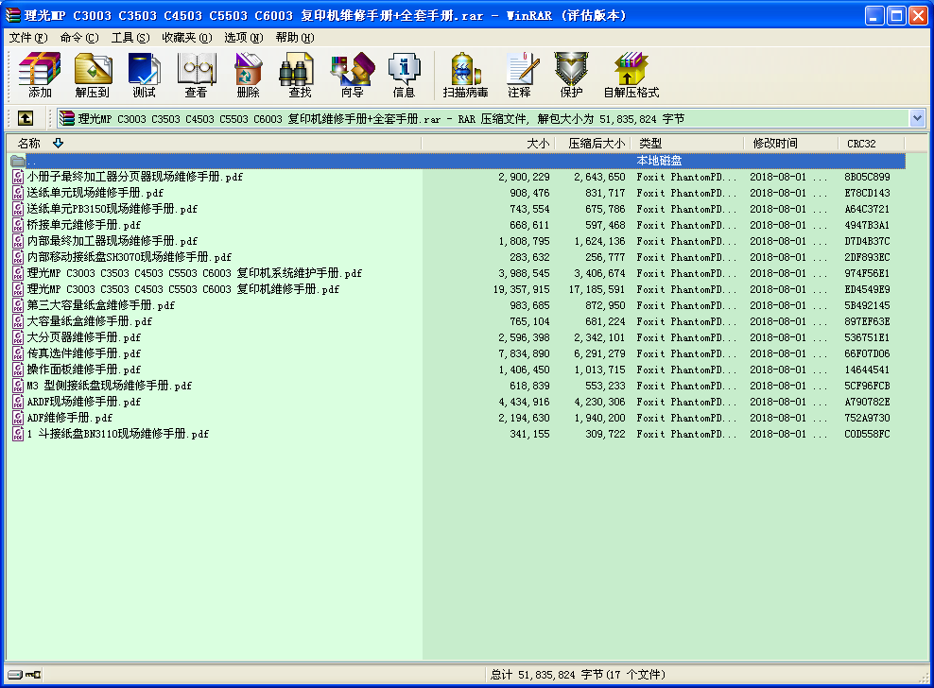The image size is (934, 688).
Task: Click the 删除 (Delete) toolbar icon
Action: 248,75
